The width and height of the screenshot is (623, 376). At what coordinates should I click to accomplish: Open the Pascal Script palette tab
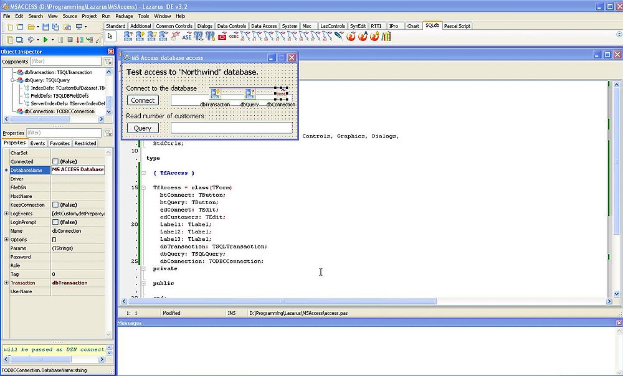[x=457, y=26]
